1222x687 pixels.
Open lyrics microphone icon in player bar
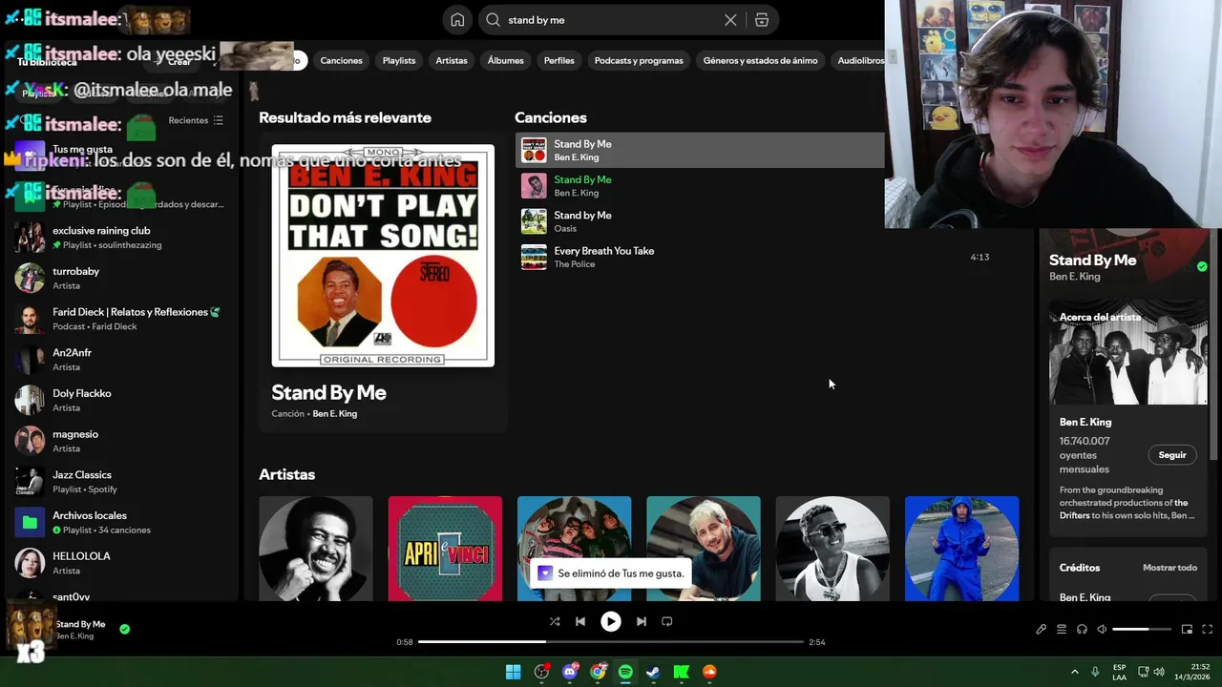pyautogui.click(x=1042, y=630)
